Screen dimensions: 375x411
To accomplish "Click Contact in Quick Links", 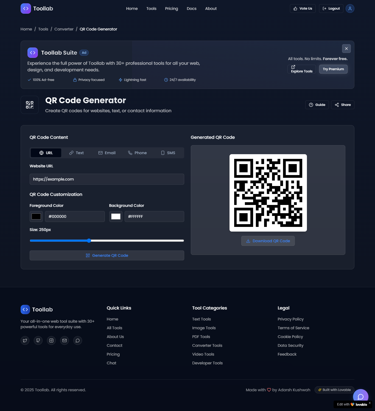I will click(x=114, y=345).
